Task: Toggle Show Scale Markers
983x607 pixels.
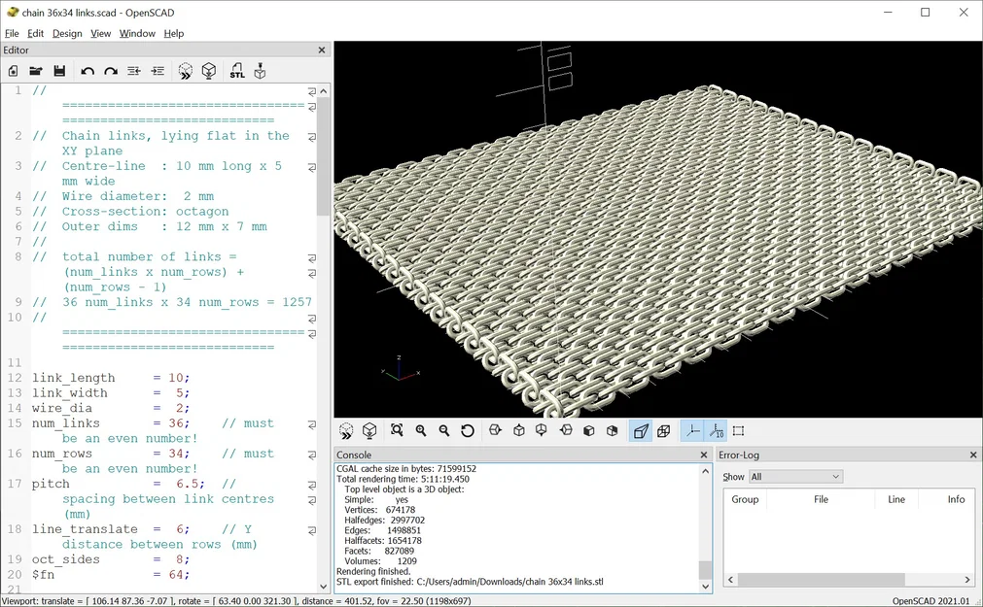Action: point(716,430)
